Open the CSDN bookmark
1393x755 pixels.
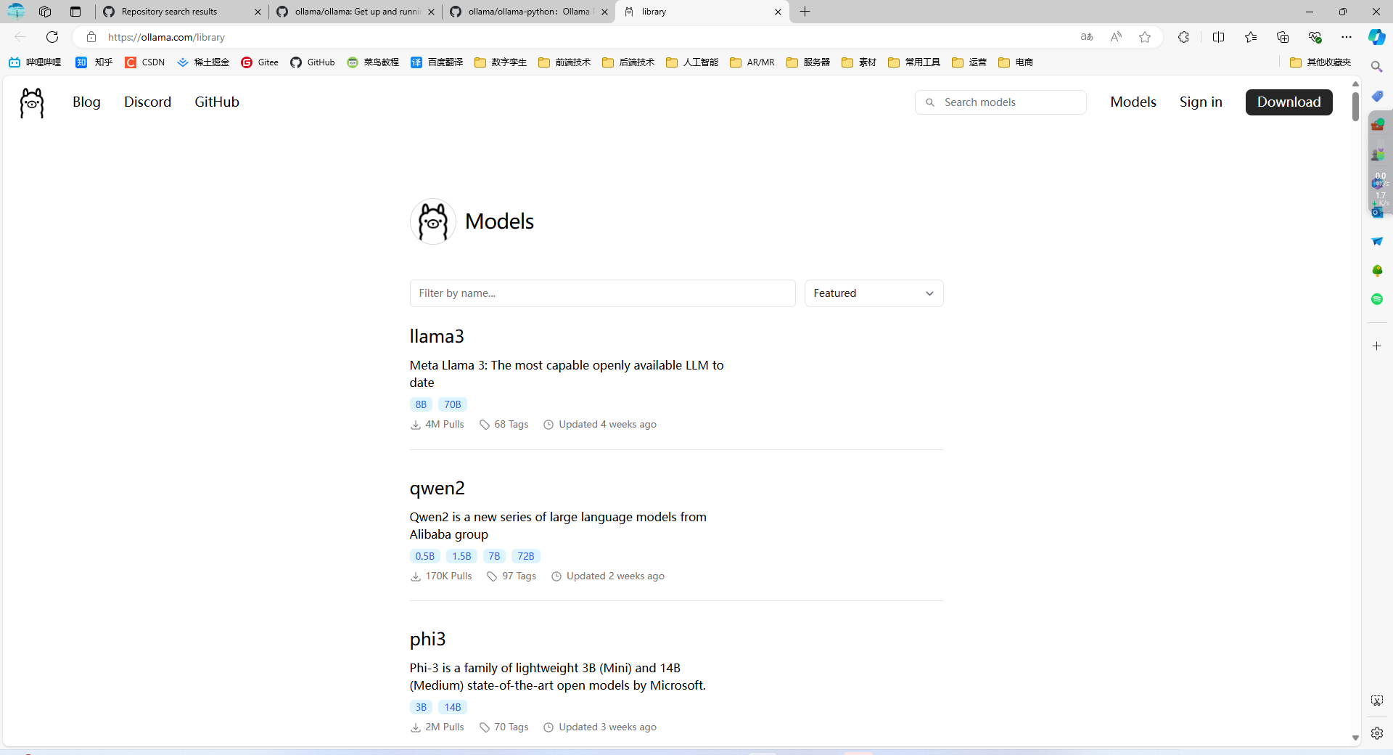click(145, 62)
